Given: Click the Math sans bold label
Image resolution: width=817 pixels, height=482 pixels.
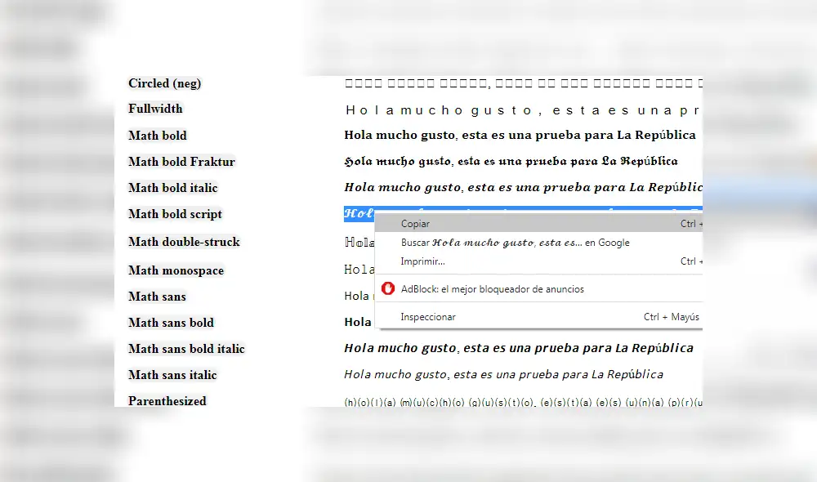Looking at the screenshot, I should coord(171,323).
